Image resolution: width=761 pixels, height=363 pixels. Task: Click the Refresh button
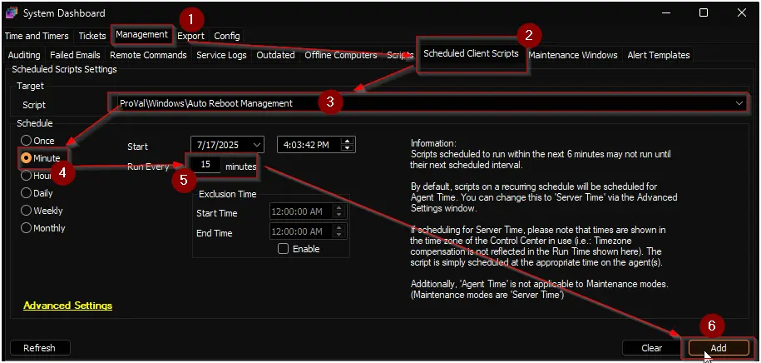click(x=39, y=348)
